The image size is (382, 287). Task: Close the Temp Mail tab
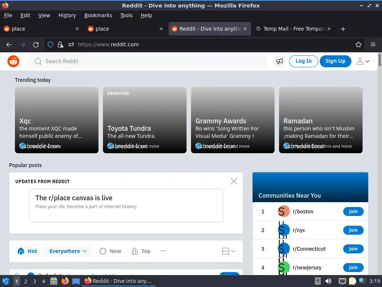click(x=329, y=29)
